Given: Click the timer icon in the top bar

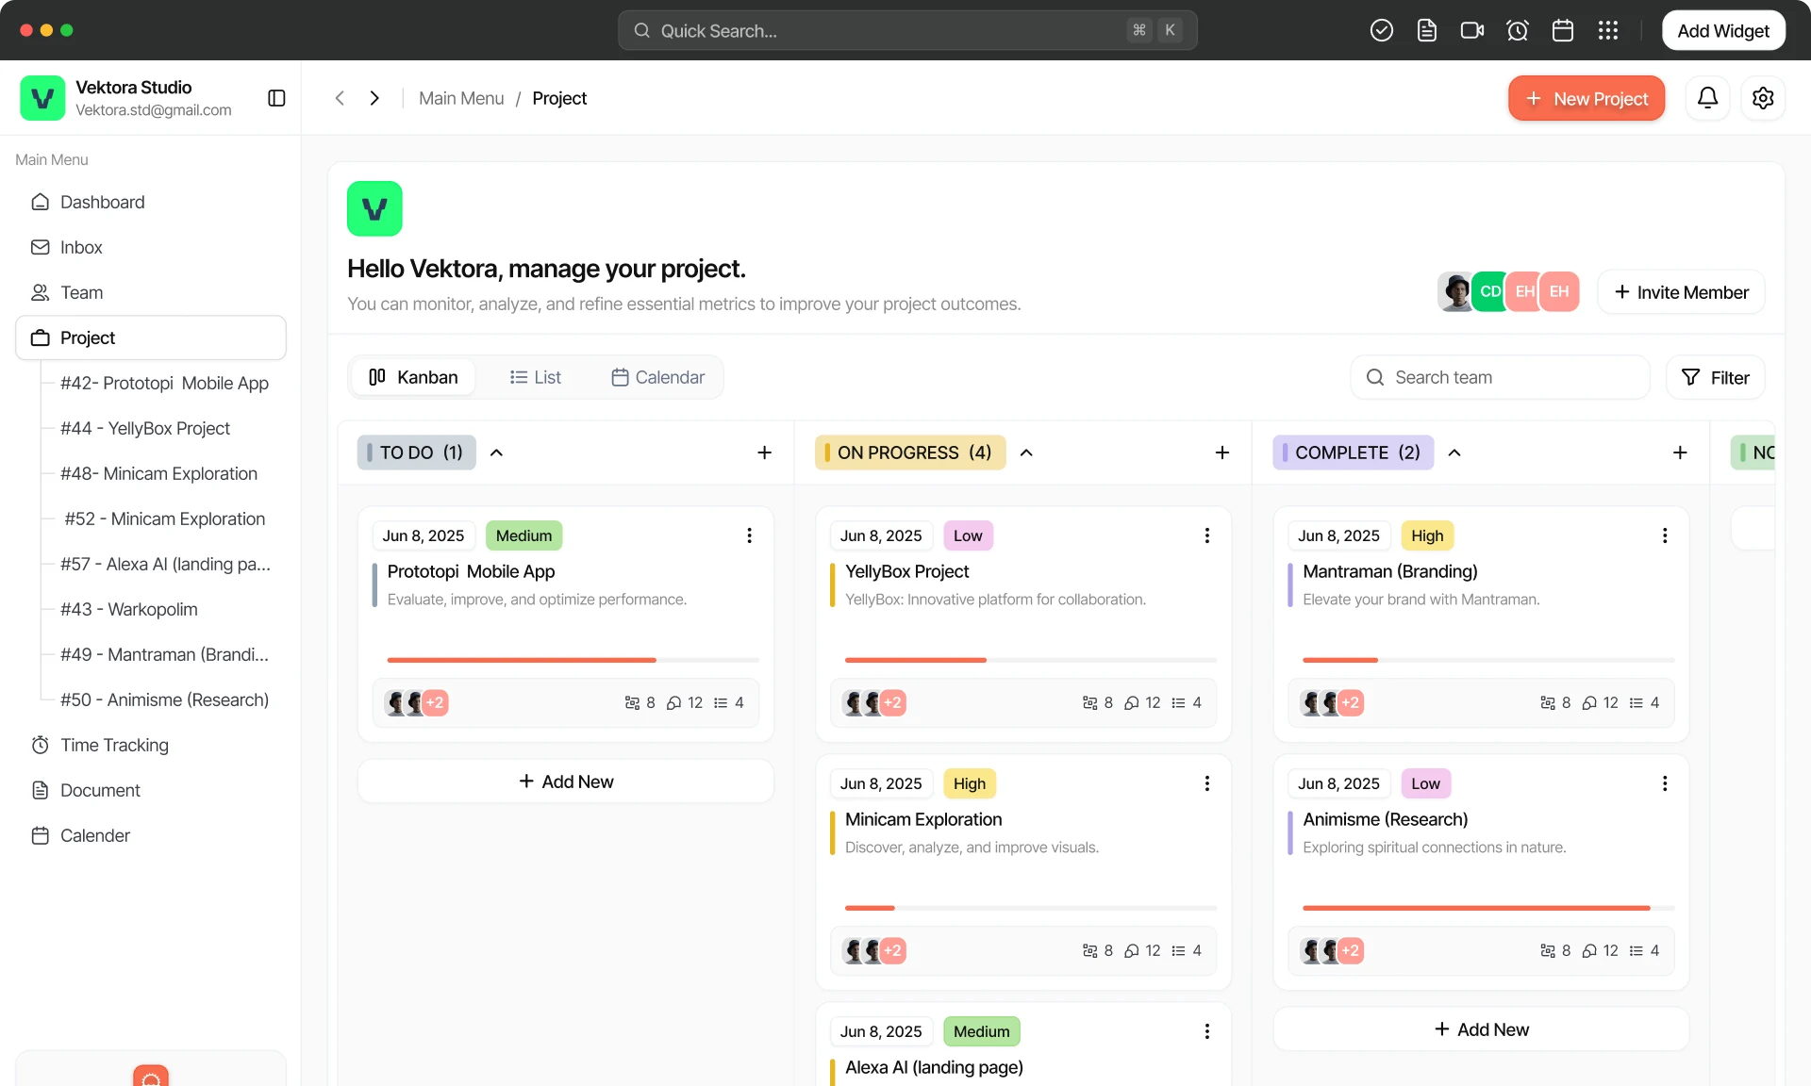Looking at the screenshot, I should [1517, 30].
